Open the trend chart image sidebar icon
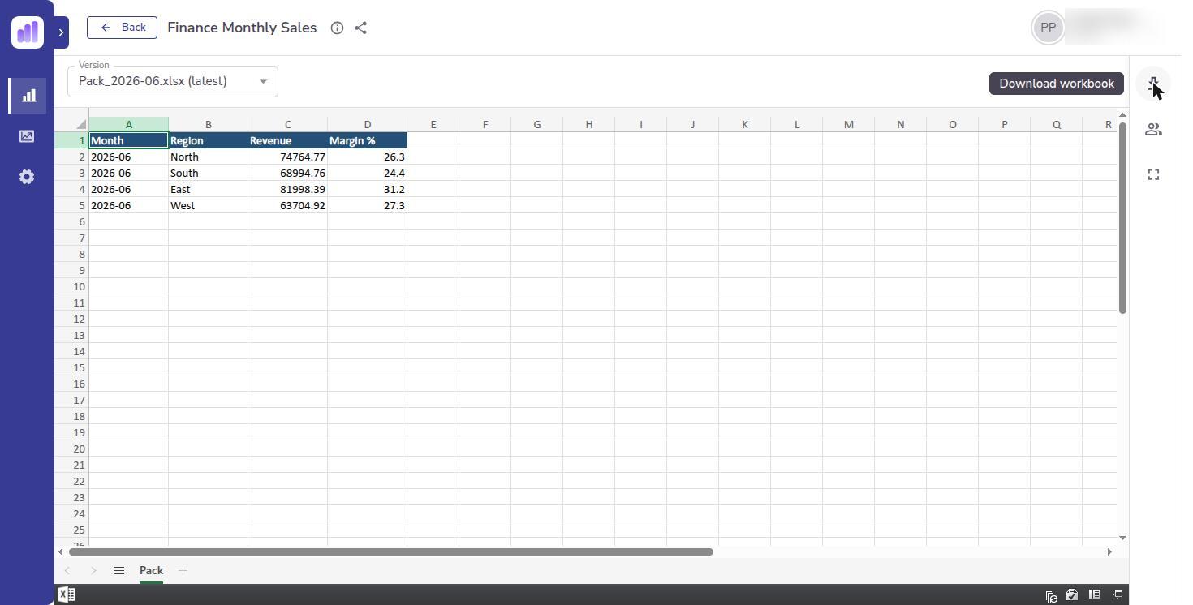This screenshot has height=605, width=1193. 27,136
